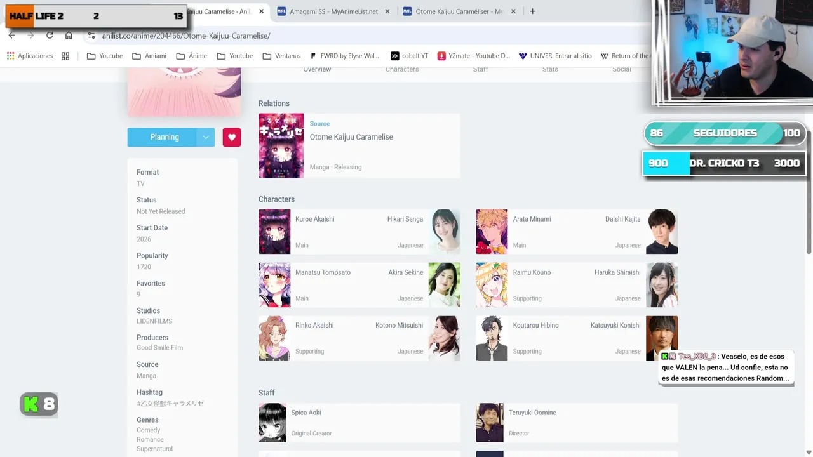The height and width of the screenshot is (457, 813).
Task: Open the Aplicaciones apps grid bookmark
Action: point(30,56)
